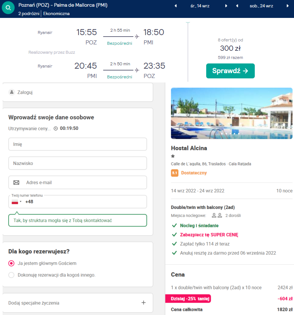Click the envelope icon in email field

coord(16,183)
